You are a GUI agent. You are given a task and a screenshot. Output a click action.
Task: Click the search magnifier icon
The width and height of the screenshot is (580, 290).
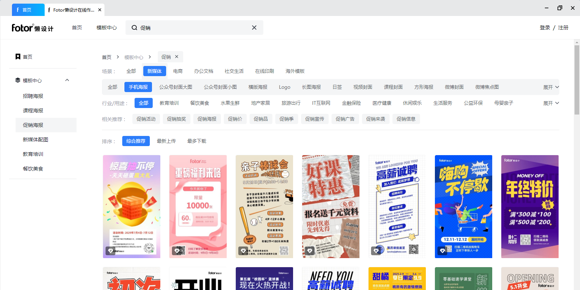[134, 28]
